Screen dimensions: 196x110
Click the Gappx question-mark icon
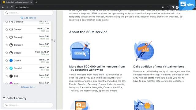coord(11,53)
